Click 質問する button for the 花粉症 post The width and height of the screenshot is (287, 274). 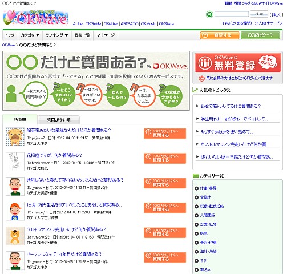click(165, 158)
